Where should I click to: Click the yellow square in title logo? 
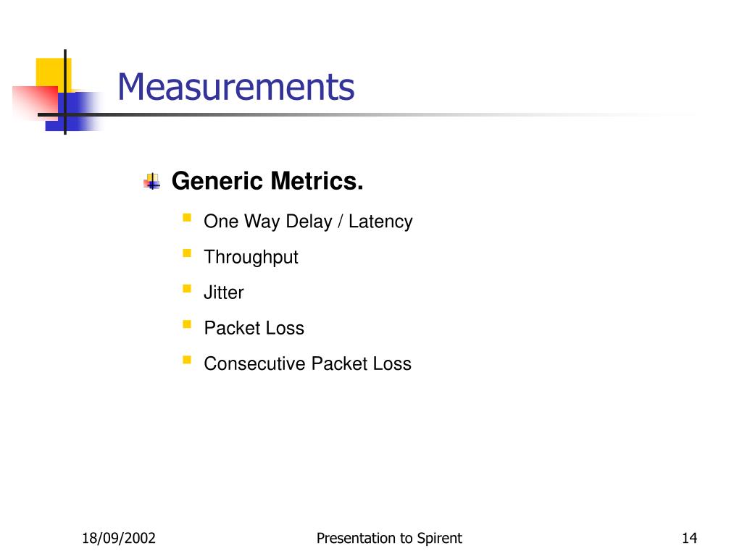coord(54,72)
